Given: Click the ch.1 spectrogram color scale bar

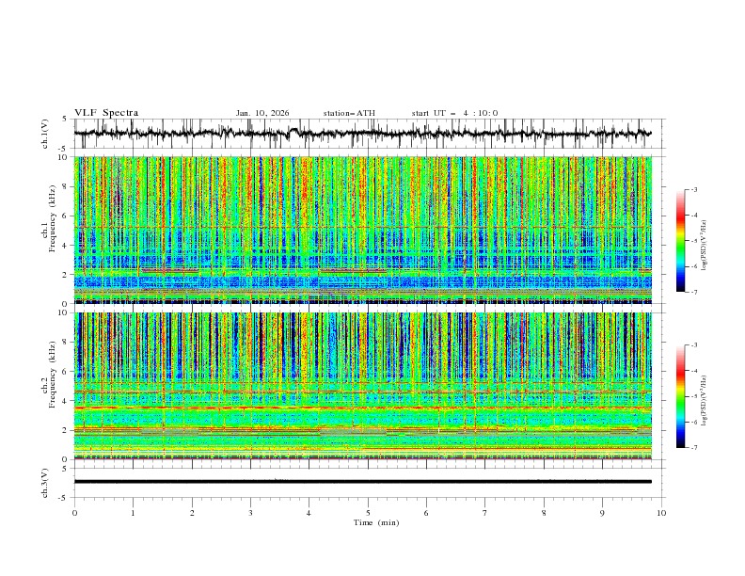Looking at the screenshot, I should click(x=680, y=241).
